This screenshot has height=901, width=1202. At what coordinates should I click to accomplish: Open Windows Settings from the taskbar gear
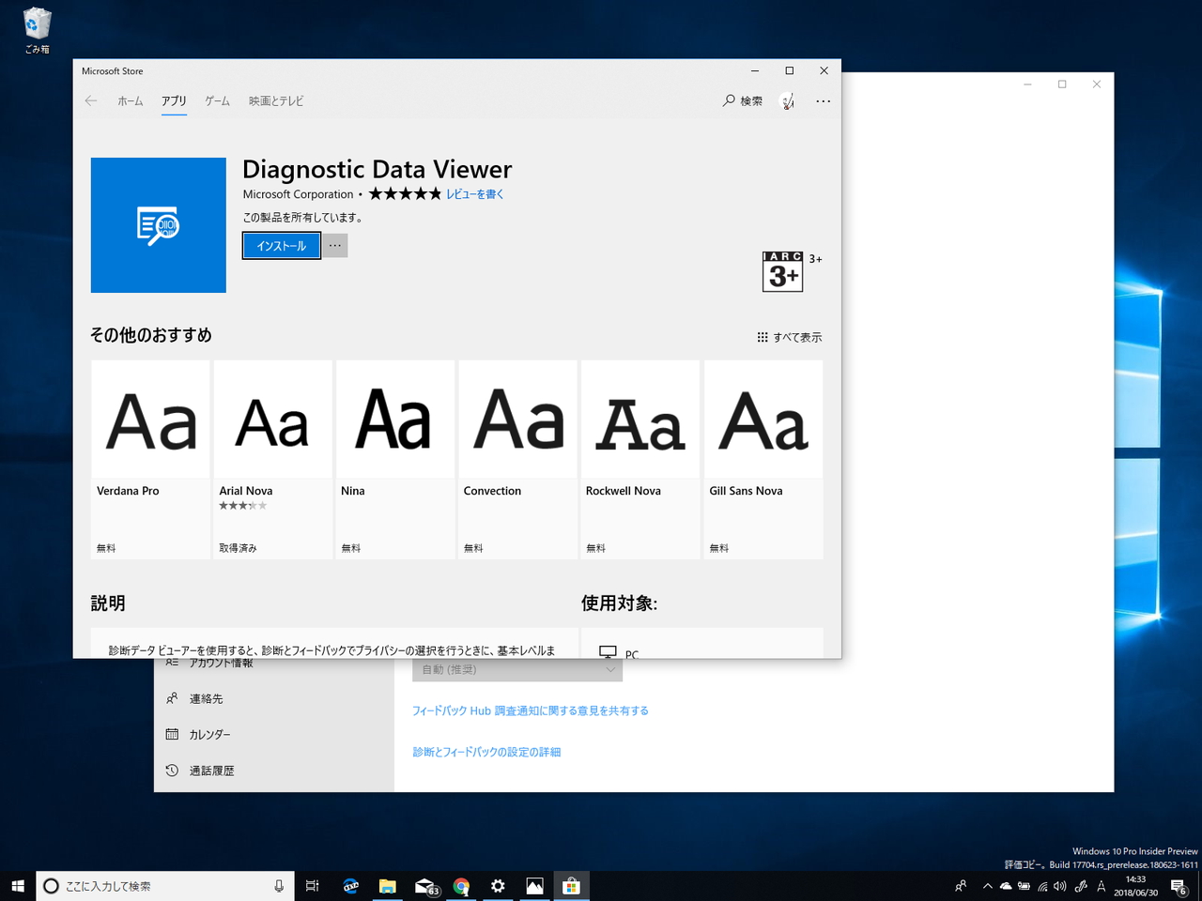pyautogui.click(x=498, y=885)
